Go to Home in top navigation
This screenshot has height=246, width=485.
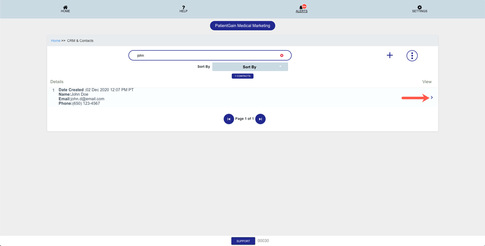click(65, 9)
